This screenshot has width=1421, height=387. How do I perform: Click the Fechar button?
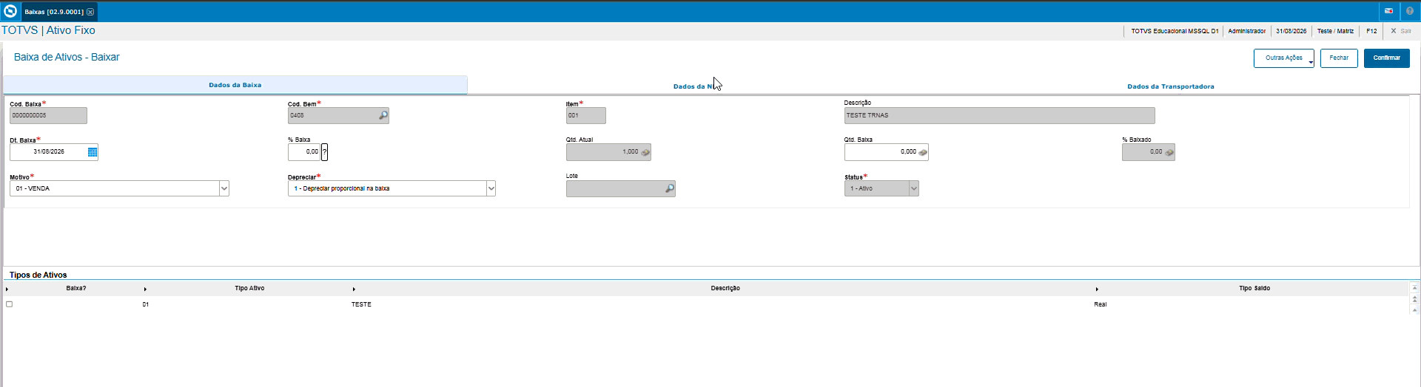pyautogui.click(x=1339, y=58)
